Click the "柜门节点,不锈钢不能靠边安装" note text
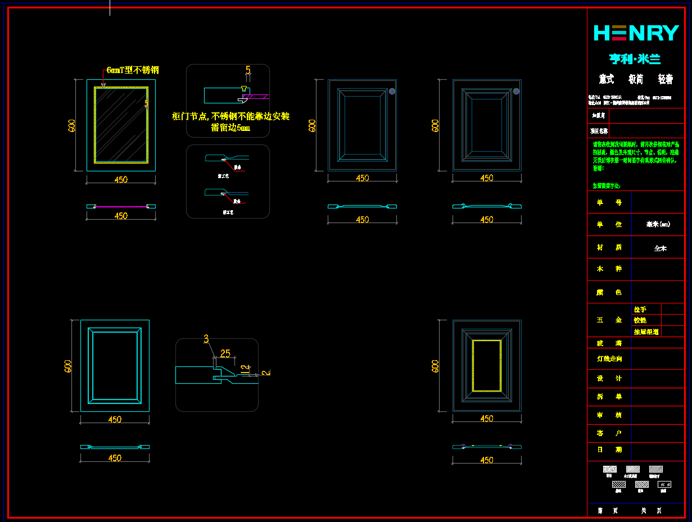The height and width of the screenshot is (522, 692). point(230,117)
